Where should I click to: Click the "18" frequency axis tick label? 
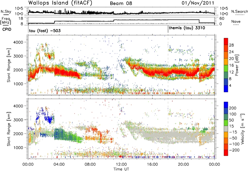click(x=21, y=19)
